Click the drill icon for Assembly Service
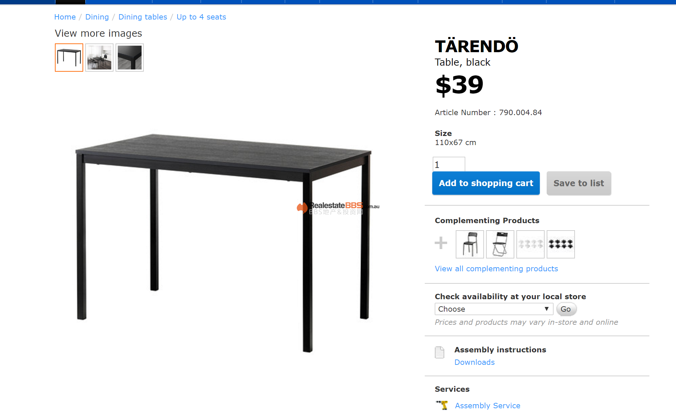 tap(442, 405)
